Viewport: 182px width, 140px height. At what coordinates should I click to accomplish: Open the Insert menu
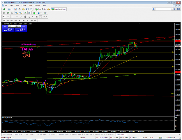coord(17,6)
